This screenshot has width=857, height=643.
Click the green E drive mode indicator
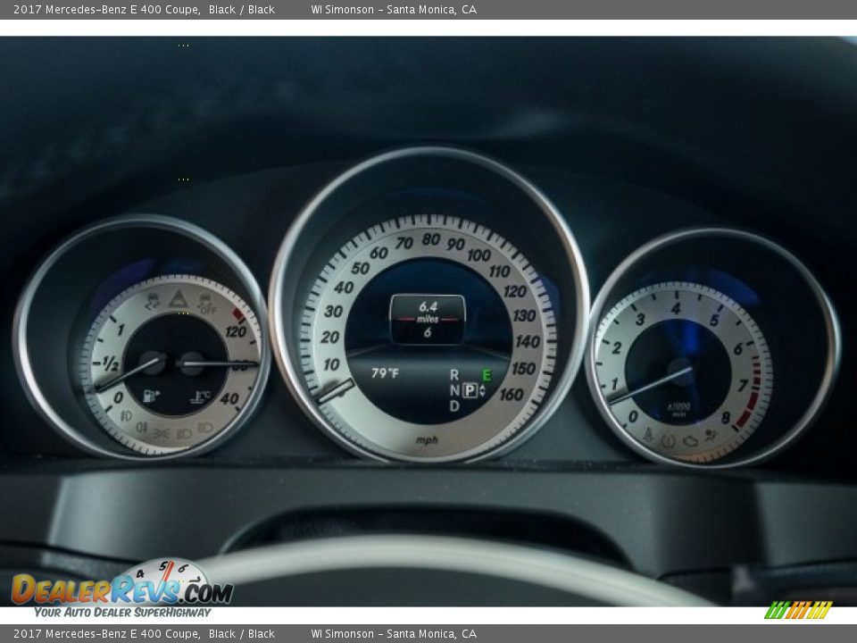coord(487,375)
